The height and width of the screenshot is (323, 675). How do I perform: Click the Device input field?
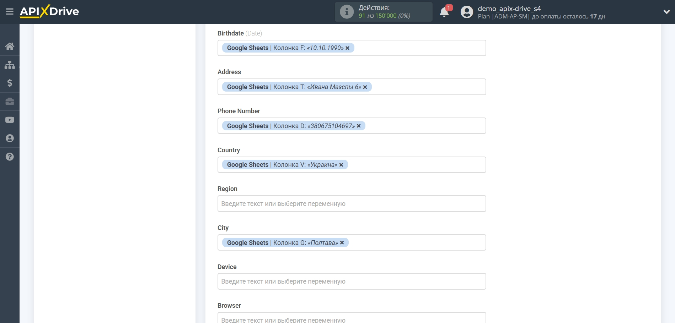pos(352,281)
